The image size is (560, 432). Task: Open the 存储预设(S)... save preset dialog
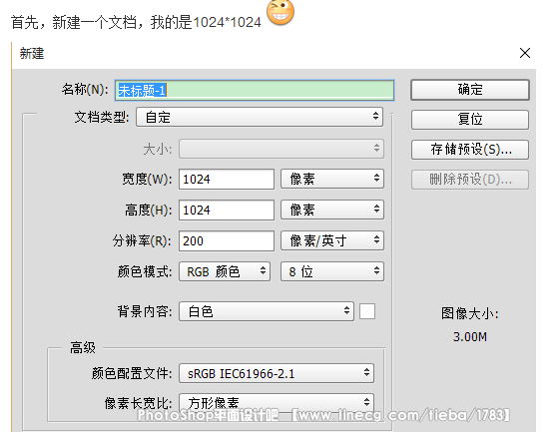pyautogui.click(x=470, y=150)
